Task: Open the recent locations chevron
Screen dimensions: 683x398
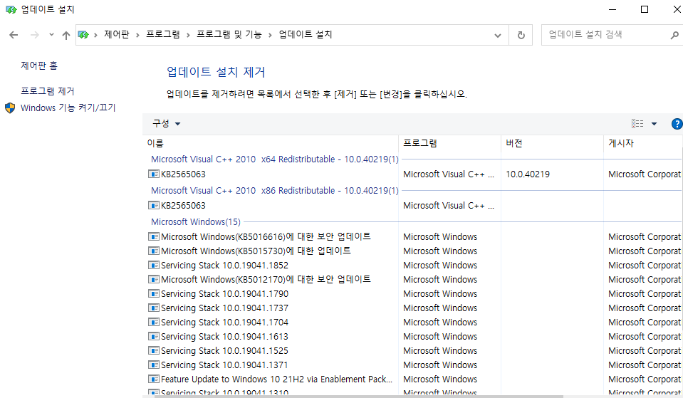Action: point(51,35)
